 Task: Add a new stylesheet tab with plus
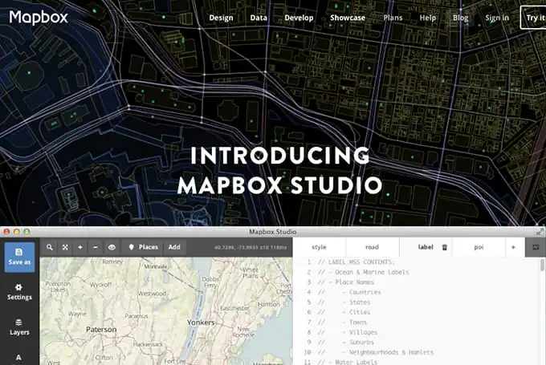point(513,248)
